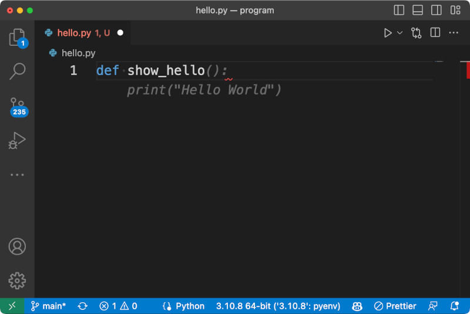Toggle the primary sidebar layout button

point(399,11)
